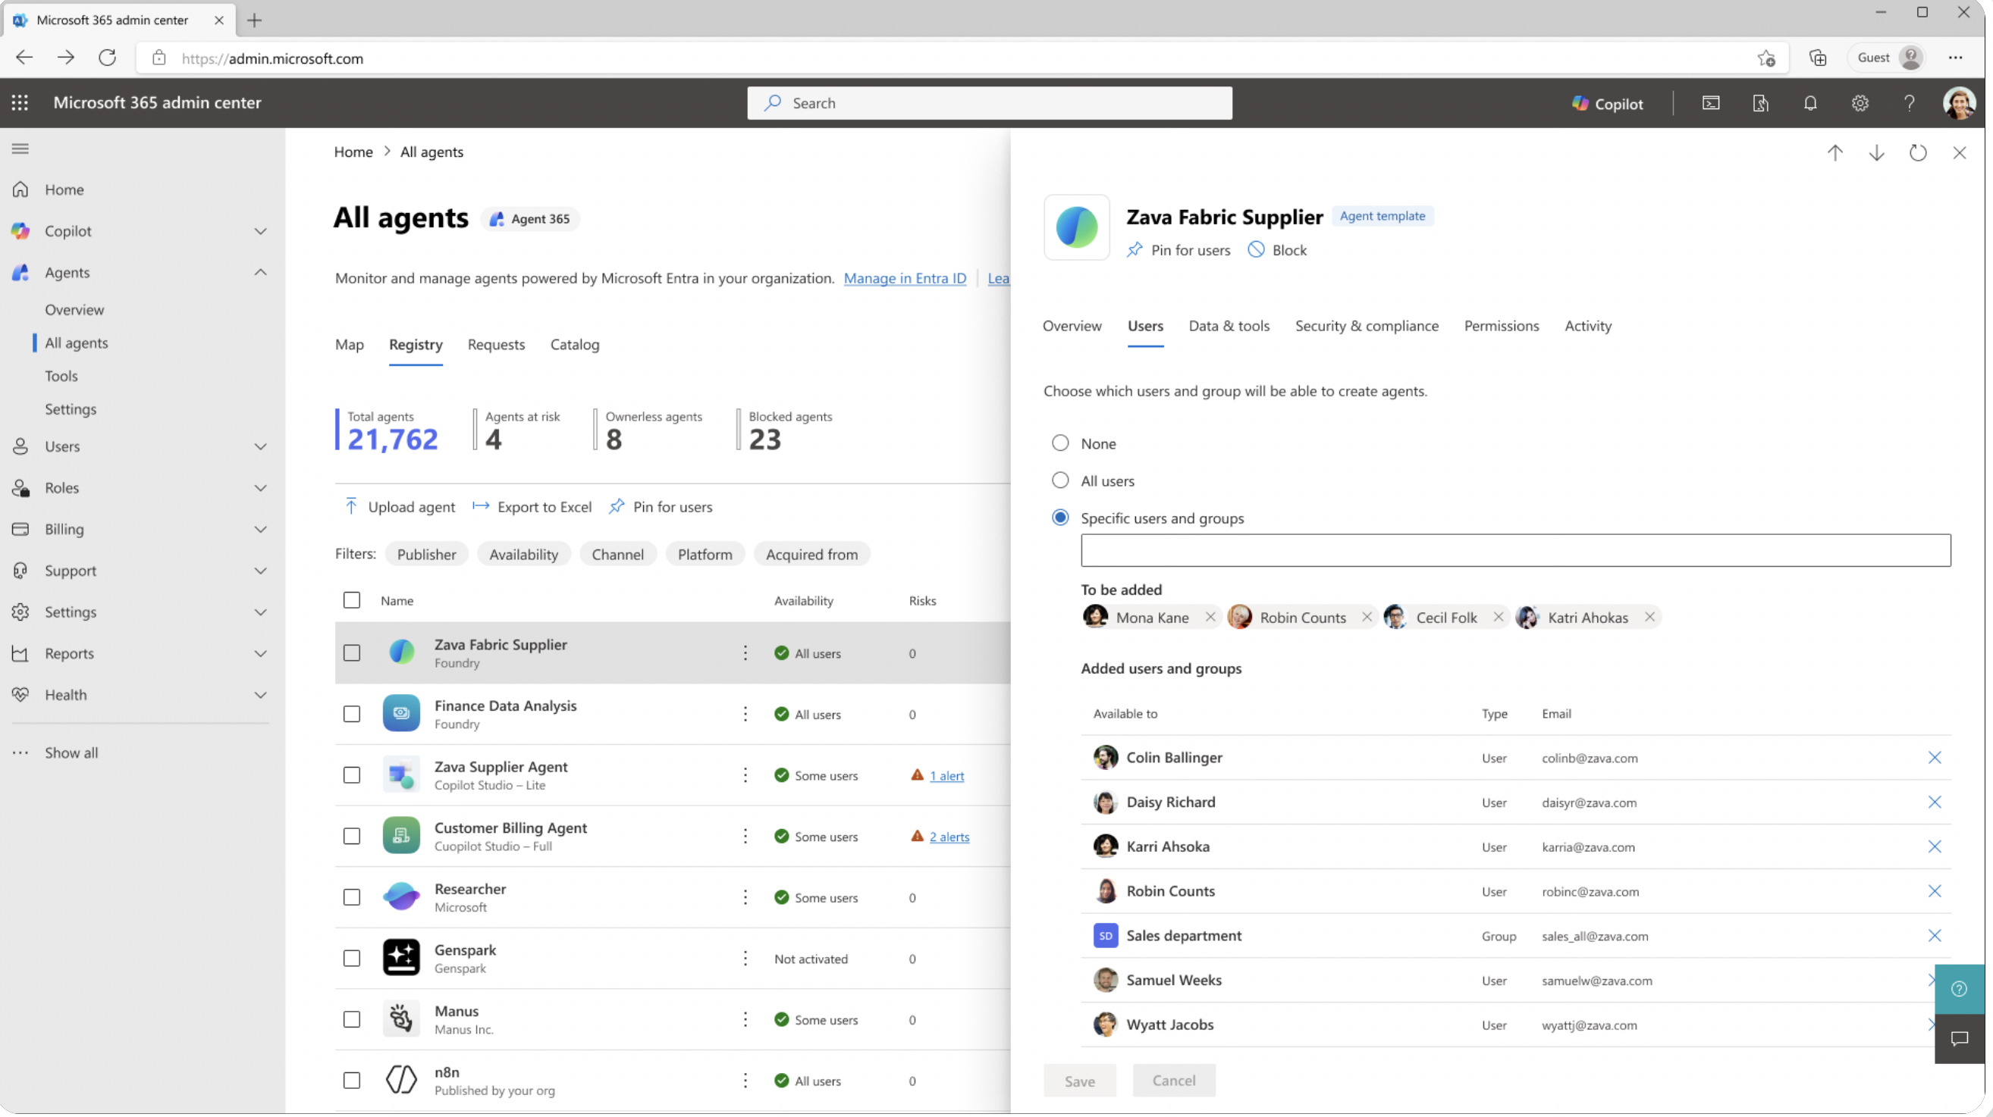Viewport: 1993px width, 1117px height.
Task: Open settings gear in header
Action: [1860, 104]
